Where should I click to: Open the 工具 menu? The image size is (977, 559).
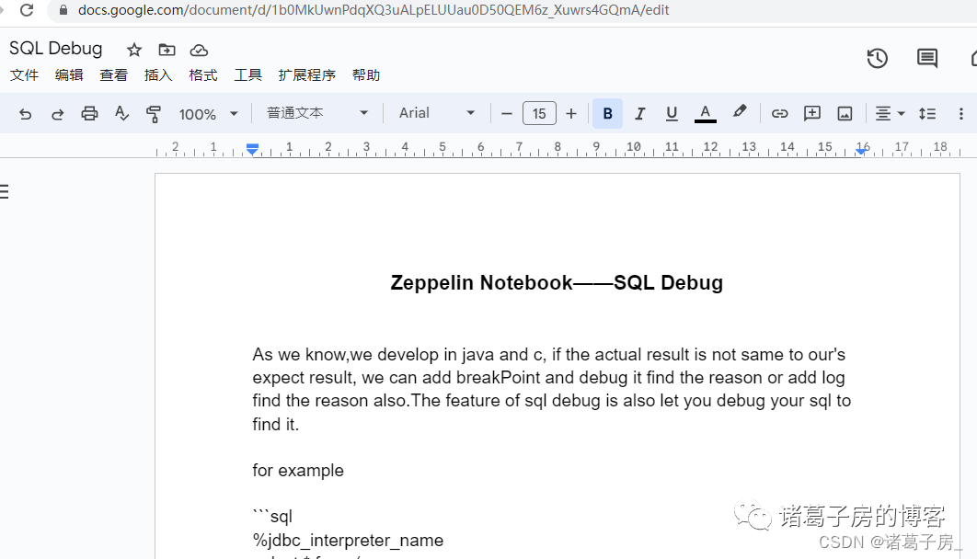click(x=248, y=75)
